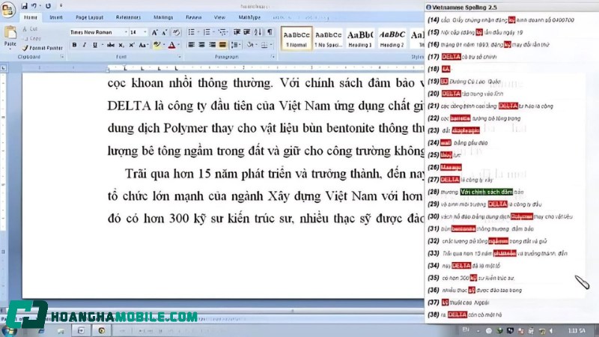Undo the last action
Screen dimensions: 599x337
[34, 6]
